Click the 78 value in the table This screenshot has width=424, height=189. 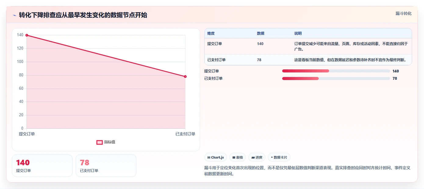[259, 60]
